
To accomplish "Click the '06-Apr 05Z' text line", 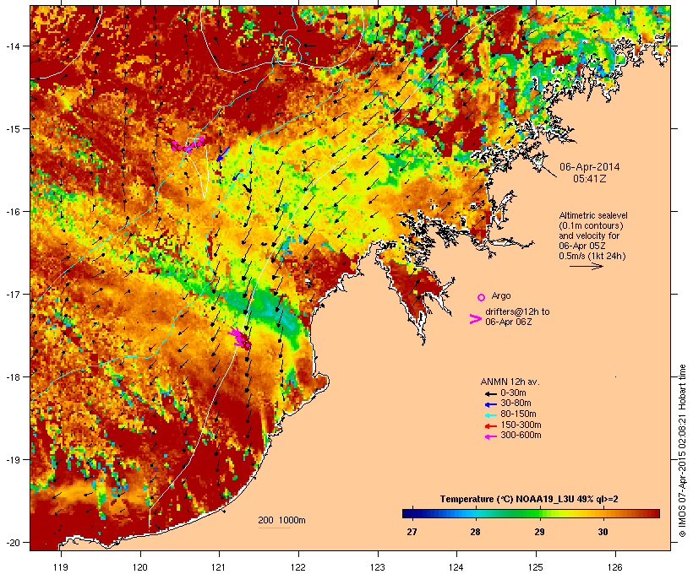I will [x=582, y=246].
